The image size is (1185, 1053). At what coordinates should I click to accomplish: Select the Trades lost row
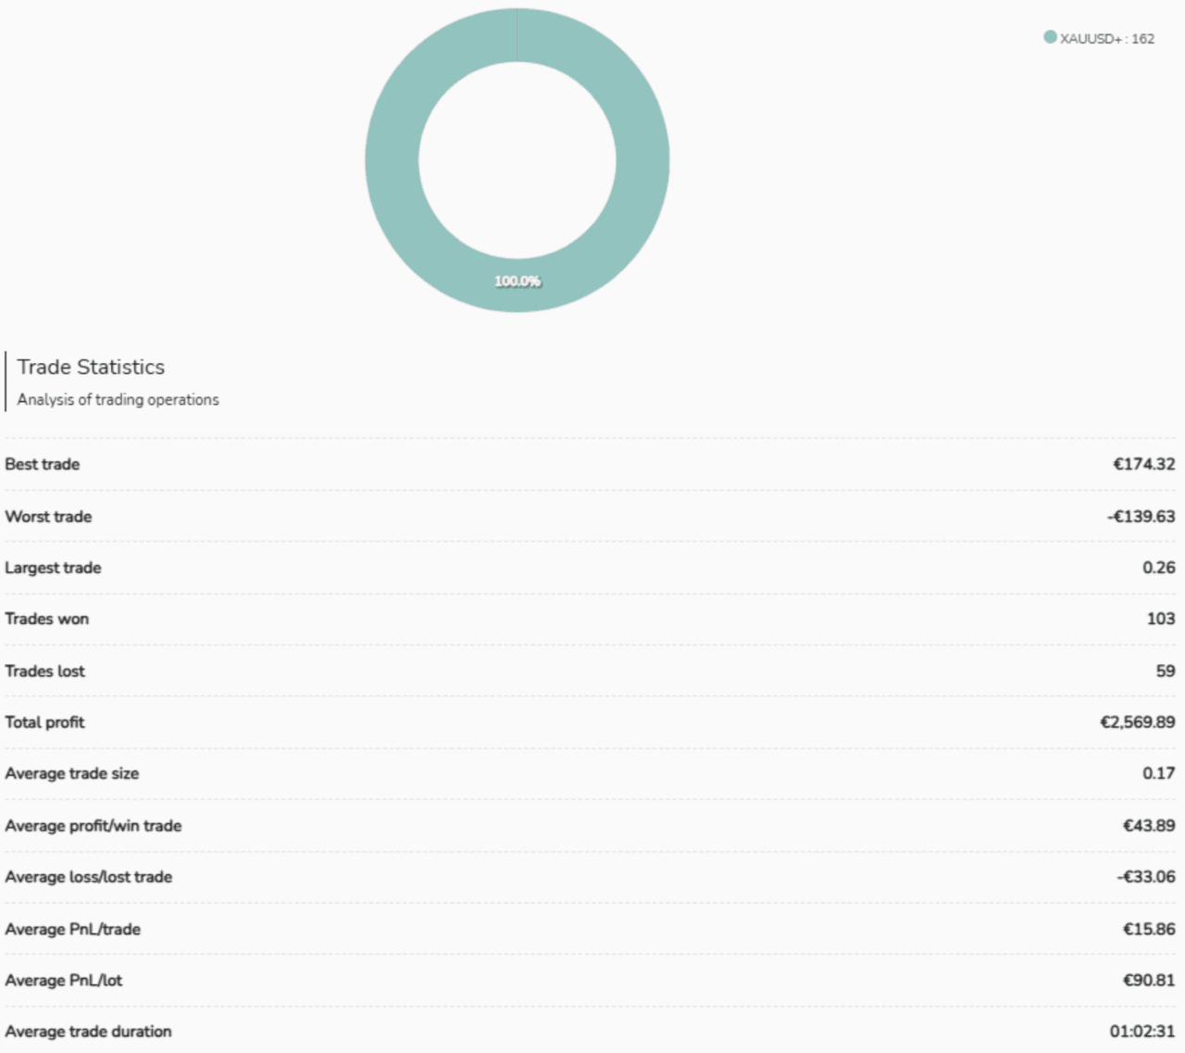click(592, 671)
